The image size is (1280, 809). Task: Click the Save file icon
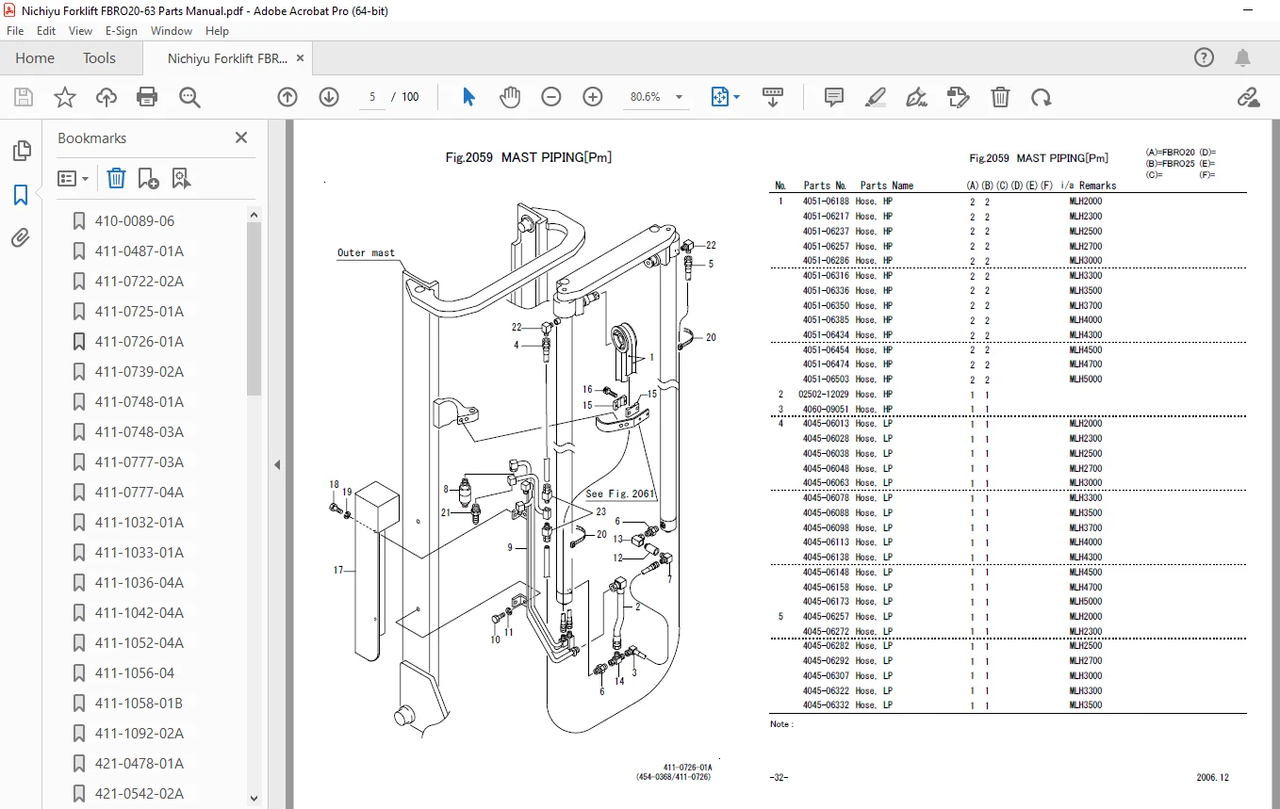(24, 97)
